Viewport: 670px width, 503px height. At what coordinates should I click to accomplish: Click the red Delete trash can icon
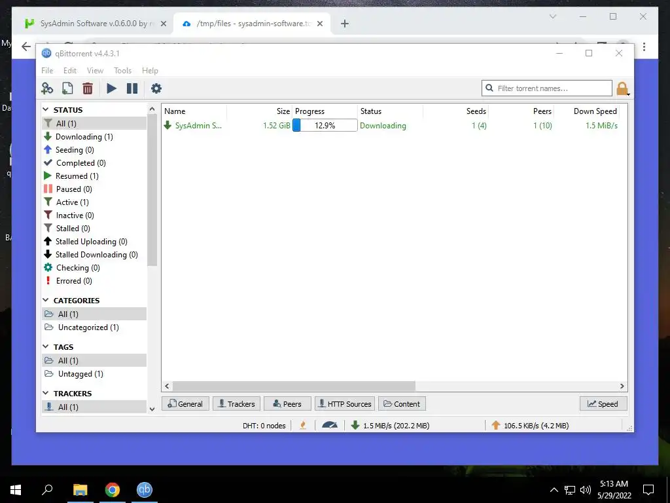pyautogui.click(x=88, y=88)
